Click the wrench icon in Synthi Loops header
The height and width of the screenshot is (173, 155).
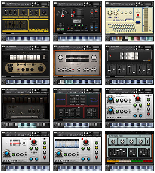coord(55,133)
